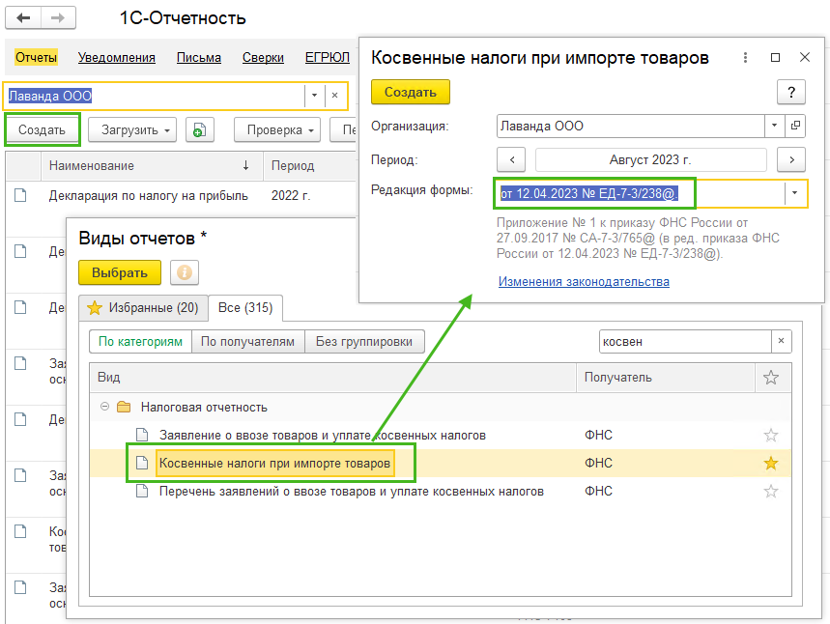This screenshot has height=624, width=830.
Task: Click the Декларация по налогу на прибыль document icon
Action: click(20, 195)
